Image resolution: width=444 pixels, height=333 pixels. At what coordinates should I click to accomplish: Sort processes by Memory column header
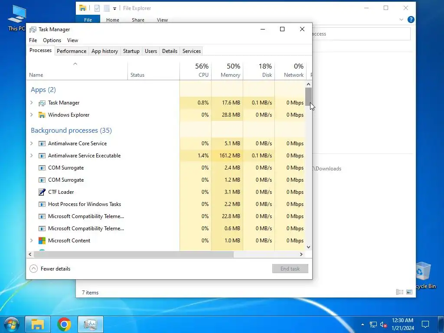coord(227,71)
